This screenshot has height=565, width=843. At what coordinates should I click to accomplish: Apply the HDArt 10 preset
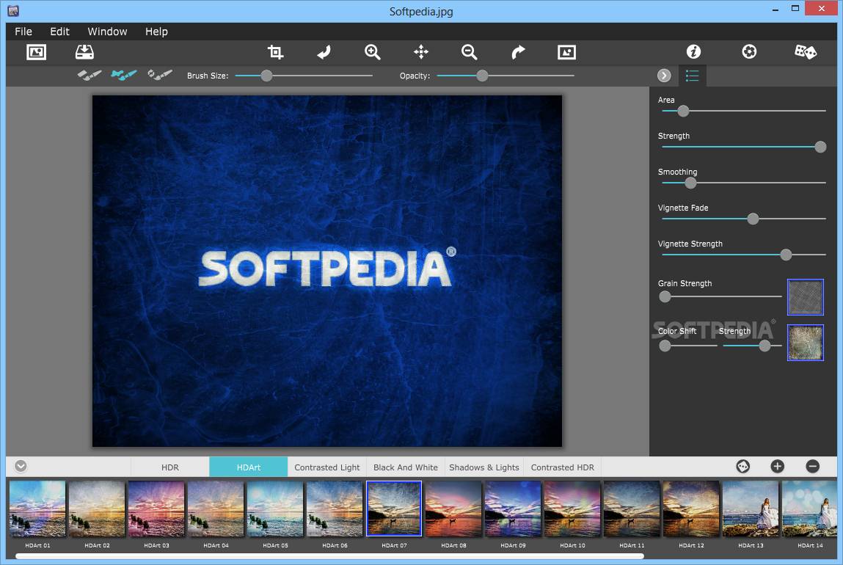tap(572, 509)
